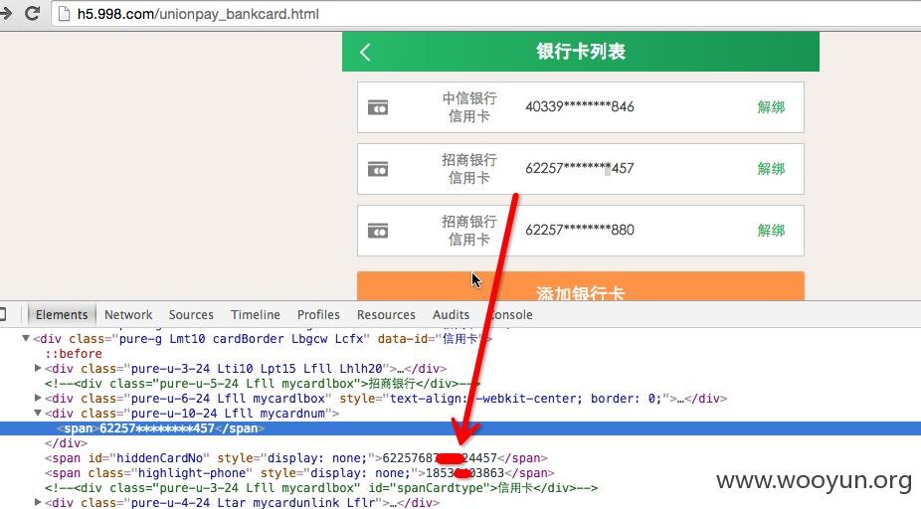Open the Profiles tab

[318, 315]
